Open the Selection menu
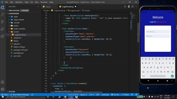Viewport: 177px width, 99px height. pyautogui.click(x=19, y=2)
